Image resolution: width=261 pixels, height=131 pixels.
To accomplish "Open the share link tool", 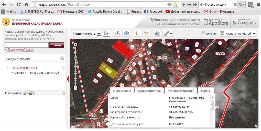I will 167,34.
